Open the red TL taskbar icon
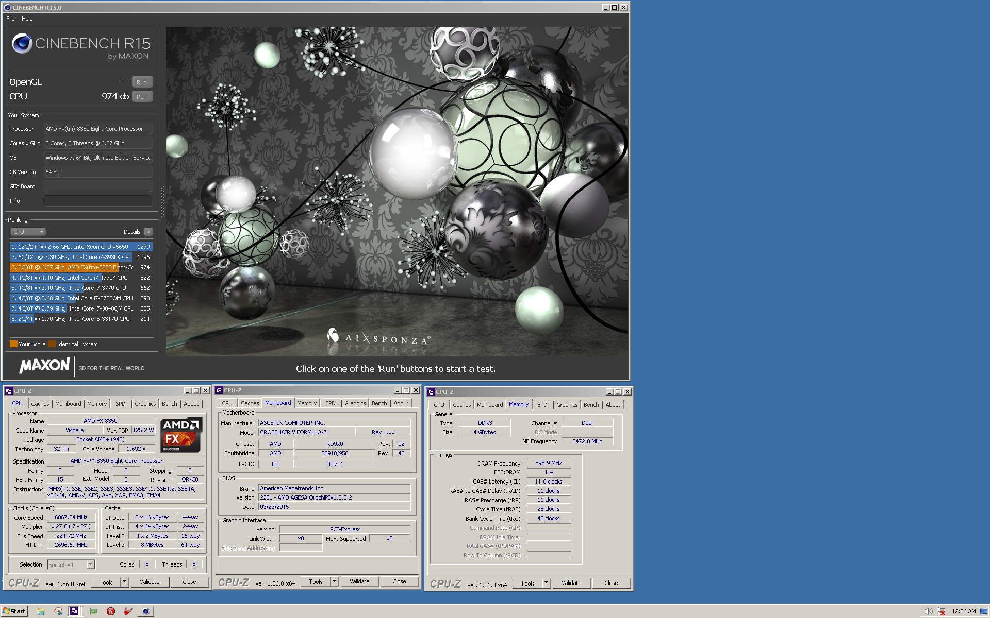The width and height of the screenshot is (990, 618). [111, 611]
